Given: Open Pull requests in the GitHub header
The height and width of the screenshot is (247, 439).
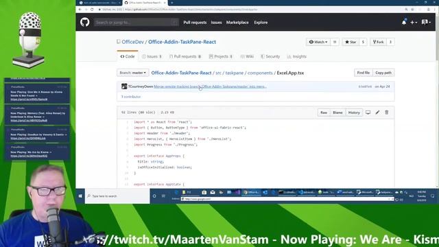Looking at the screenshot, I should (195, 23).
